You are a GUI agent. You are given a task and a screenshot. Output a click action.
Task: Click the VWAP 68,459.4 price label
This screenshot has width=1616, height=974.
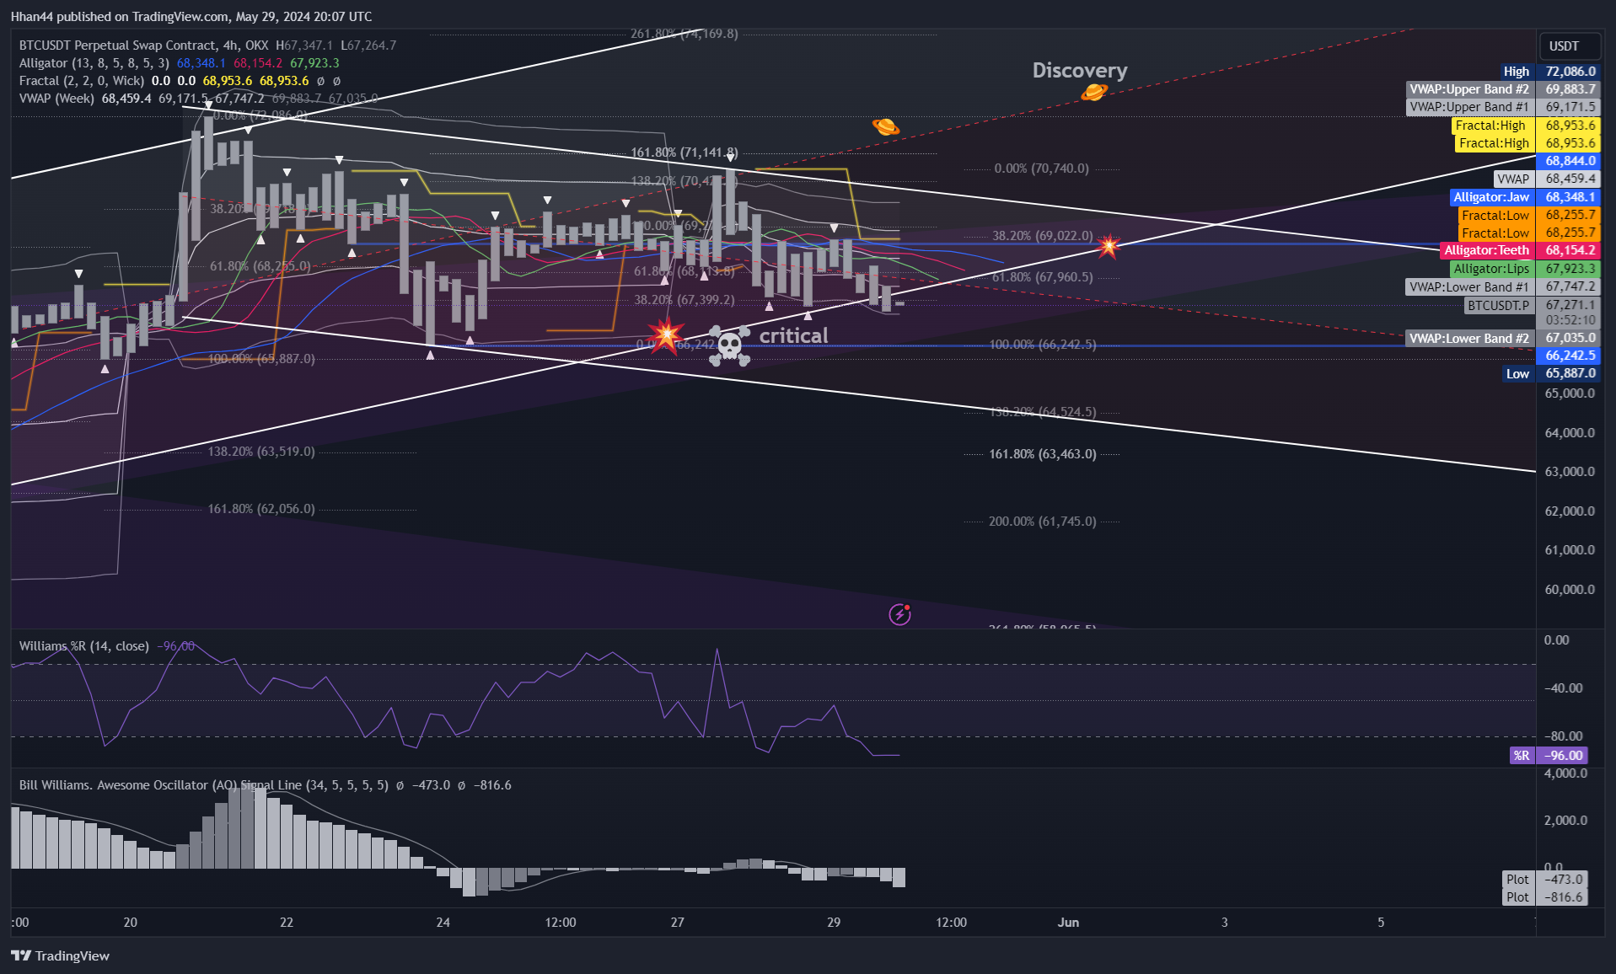[1547, 179]
